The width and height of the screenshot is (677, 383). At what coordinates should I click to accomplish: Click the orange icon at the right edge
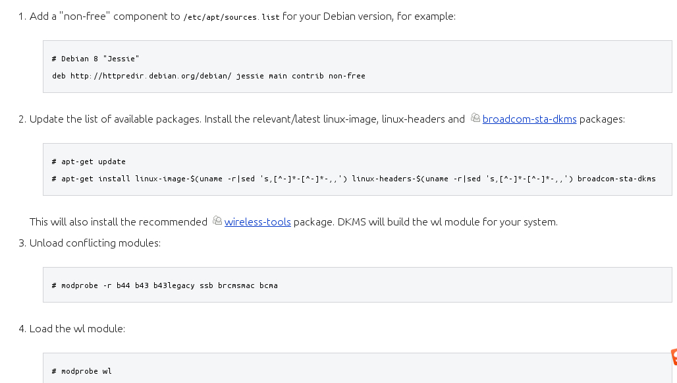pos(673,357)
